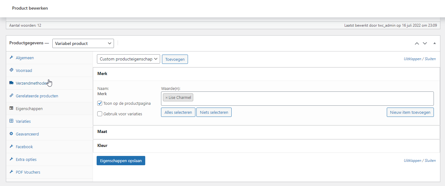The height and width of the screenshot is (186, 445).
Task: Click the wrench icon beside Facebook
Action: click(x=11, y=147)
